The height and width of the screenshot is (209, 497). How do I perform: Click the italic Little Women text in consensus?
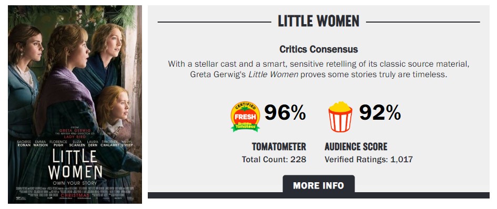273,75
